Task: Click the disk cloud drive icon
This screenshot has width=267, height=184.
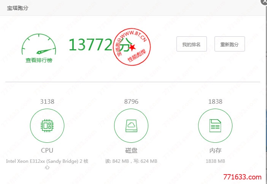Action: [131, 126]
